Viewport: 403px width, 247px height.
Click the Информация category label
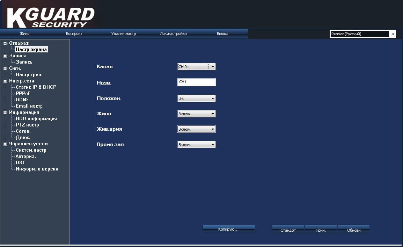pos(24,112)
